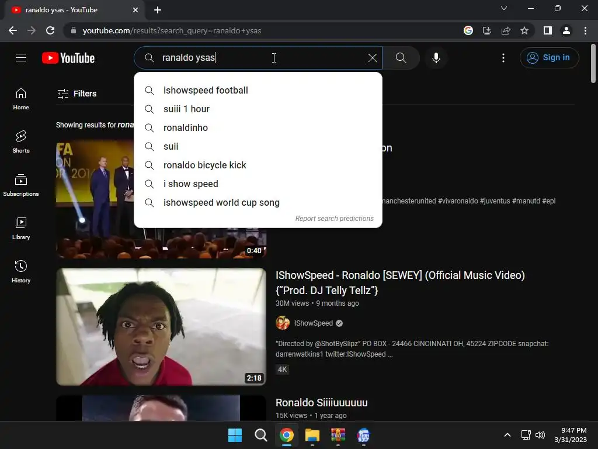Open the Windows Start menu
This screenshot has width=598, height=449.
point(235,435)
